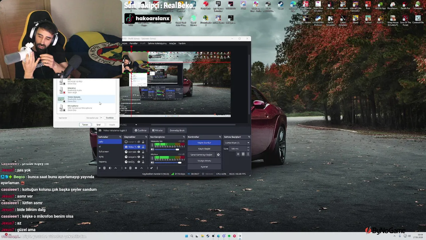Open Paneller menu in OBS
Screen dimensions: 426x240
tap(133, 43)
